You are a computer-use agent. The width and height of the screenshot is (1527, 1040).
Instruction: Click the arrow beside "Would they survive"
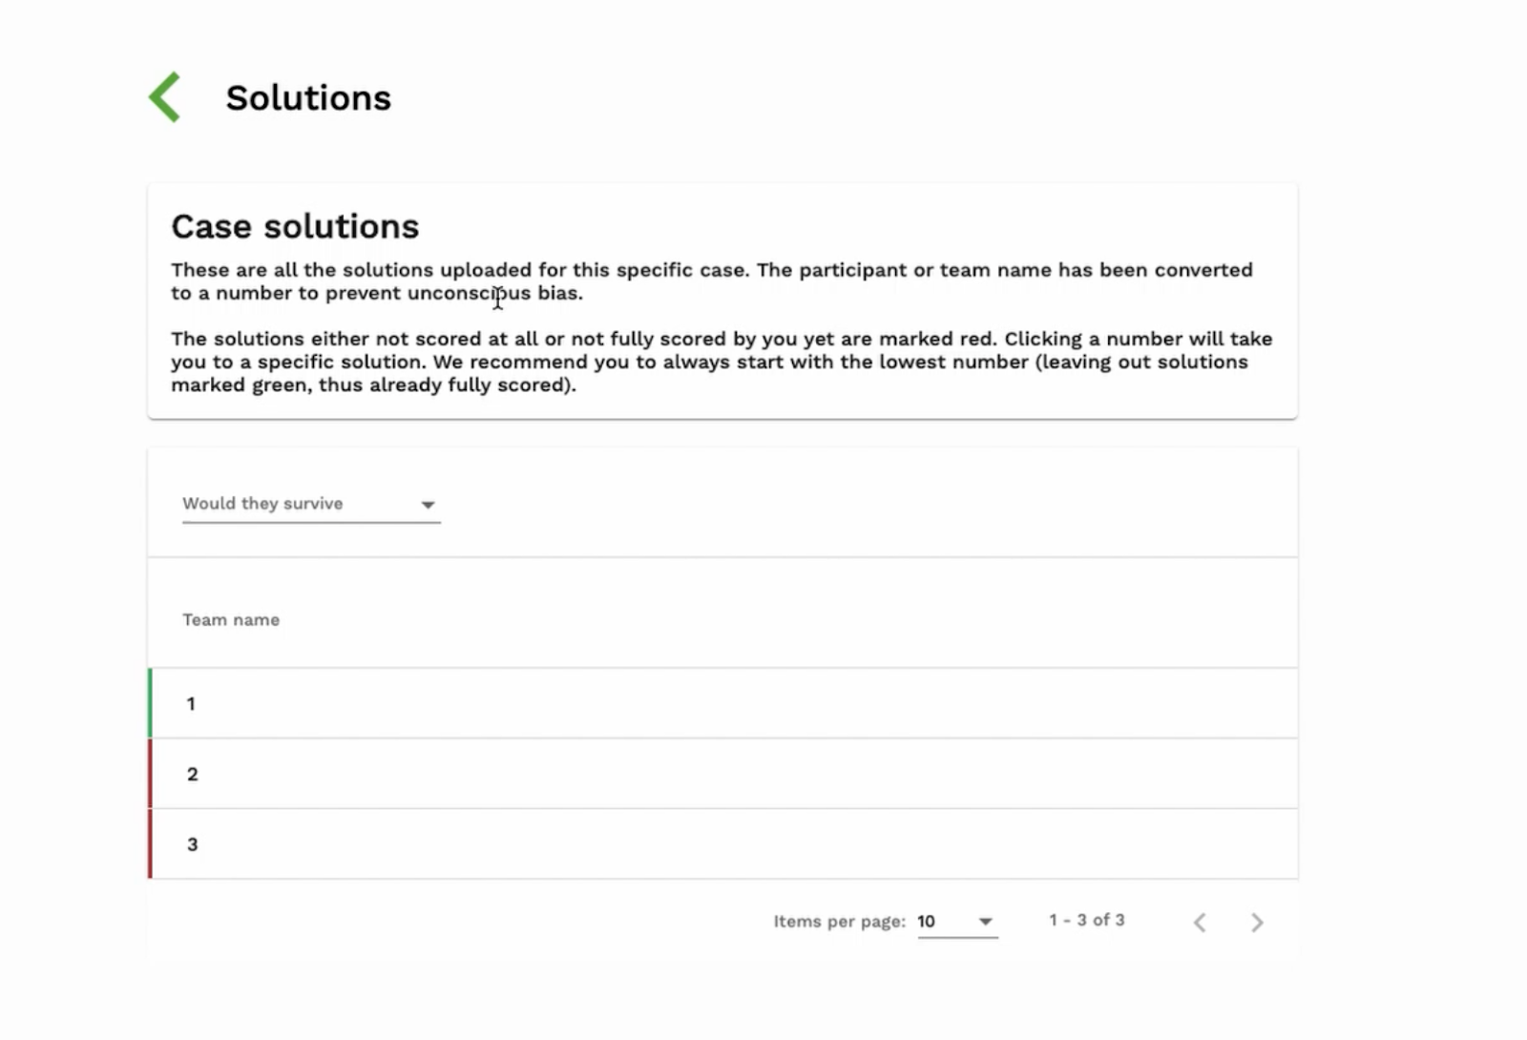click(x=428, y=505)
